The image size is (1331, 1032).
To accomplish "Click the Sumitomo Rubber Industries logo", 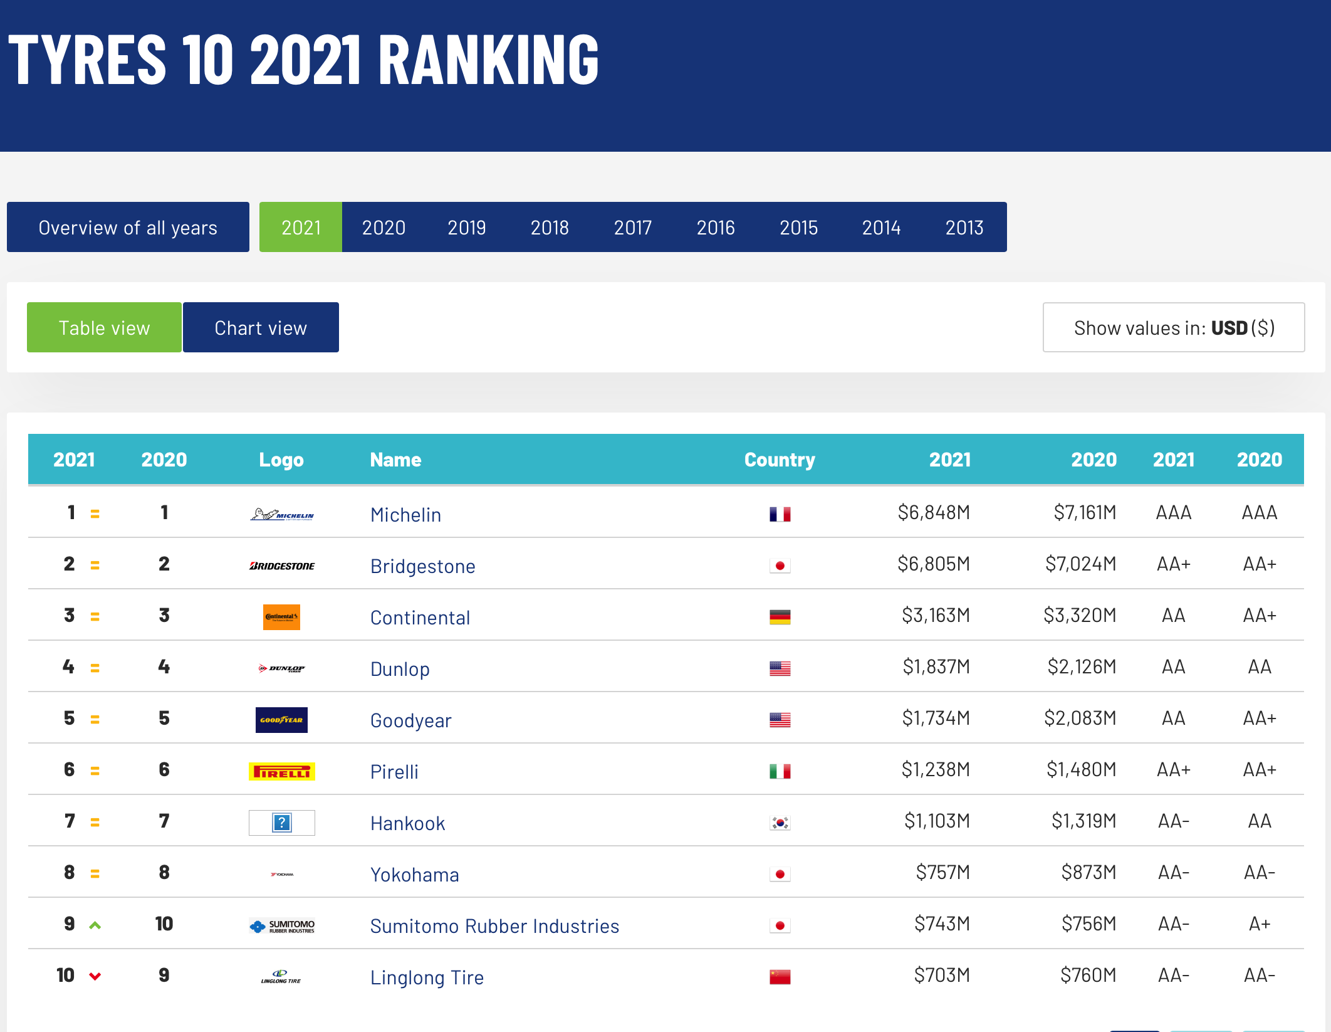I will 282,926.
